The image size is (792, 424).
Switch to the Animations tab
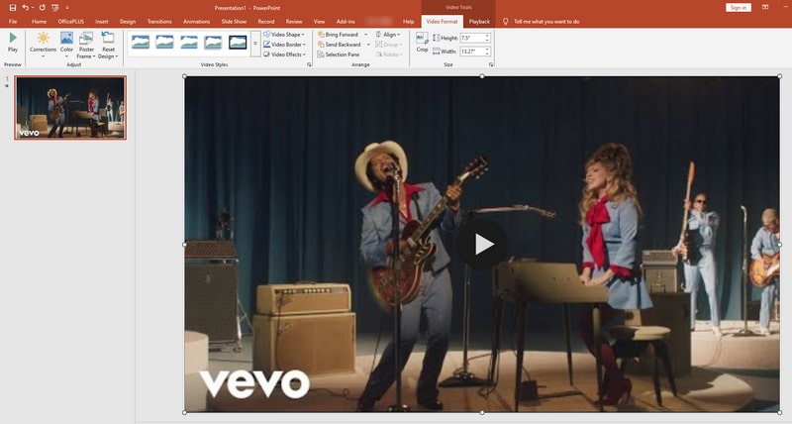coord(196,22)
